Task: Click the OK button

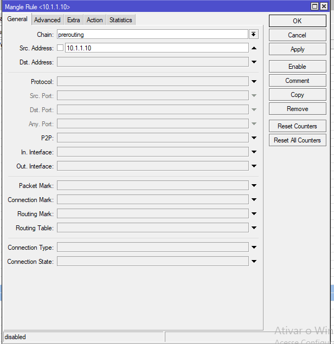Action: [297, 21]
